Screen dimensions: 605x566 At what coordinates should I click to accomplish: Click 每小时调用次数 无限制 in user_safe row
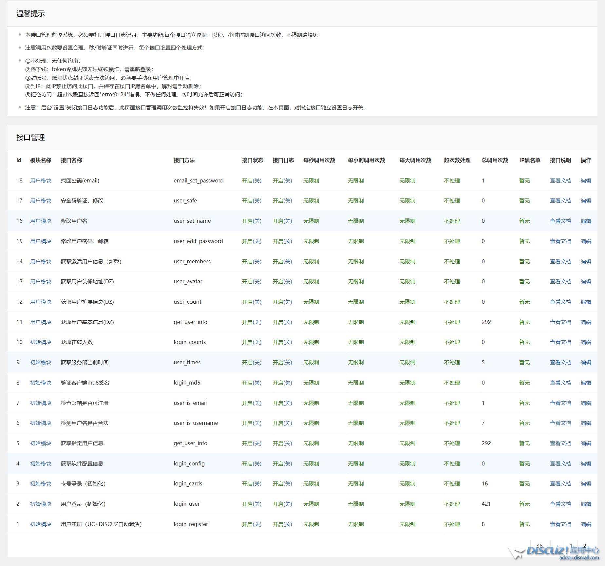click(x=355, y=200)
